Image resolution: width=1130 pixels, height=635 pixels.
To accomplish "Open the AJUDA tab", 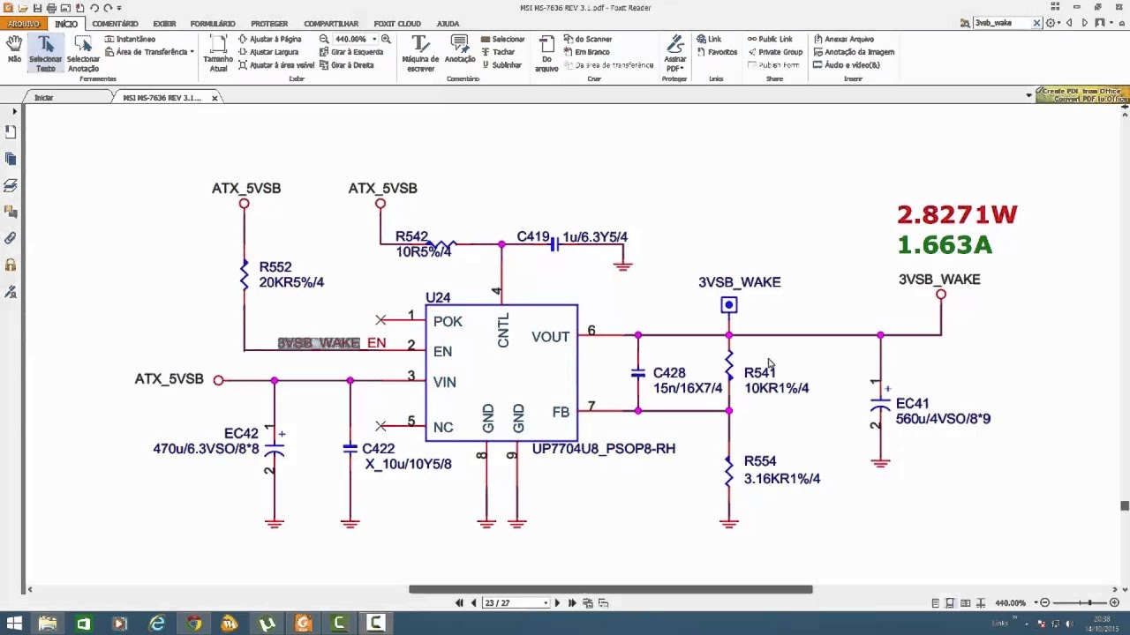I will [x=448, y=24].
